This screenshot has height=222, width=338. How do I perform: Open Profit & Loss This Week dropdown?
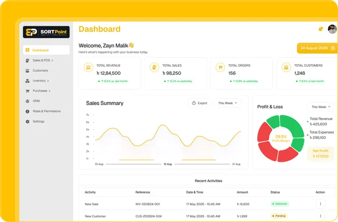(x=321, y=107)
